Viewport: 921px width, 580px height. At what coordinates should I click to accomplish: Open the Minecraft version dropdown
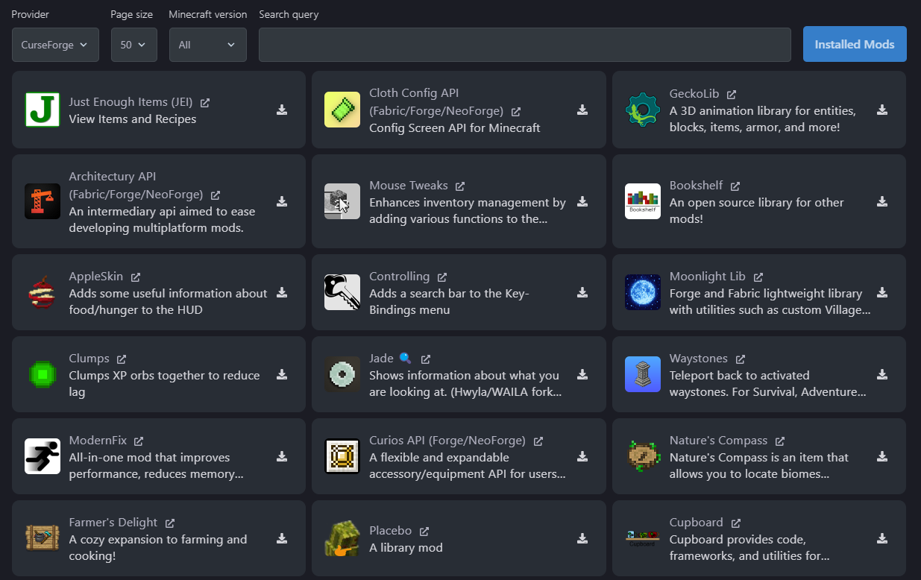click(207, 44)
